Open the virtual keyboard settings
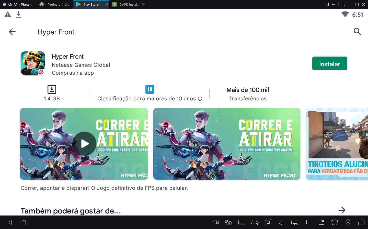 click(242, 222)
